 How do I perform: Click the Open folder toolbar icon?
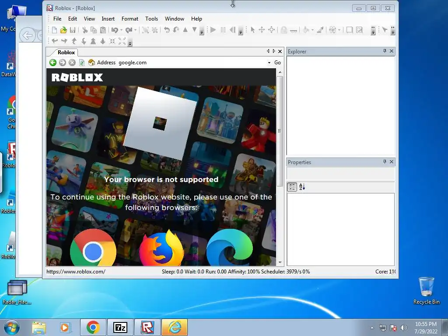coord(63,30)
